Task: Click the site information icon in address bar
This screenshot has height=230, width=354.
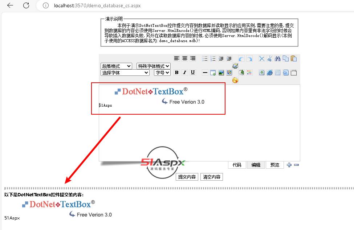Action: pyautogui.click(x=46, y=5)
